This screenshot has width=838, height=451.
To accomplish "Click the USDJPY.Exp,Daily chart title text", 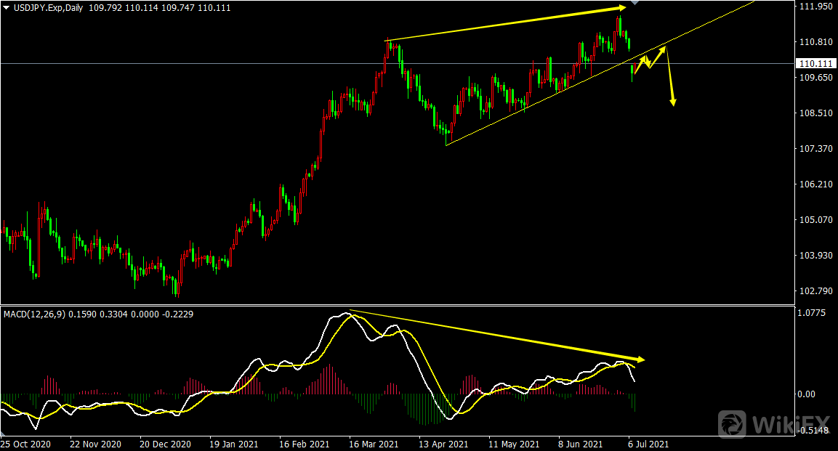I will pyautogui.click(x=42, y=7).
